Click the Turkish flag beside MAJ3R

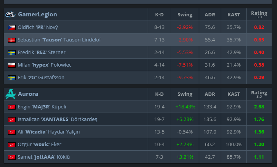click(12, 107)
